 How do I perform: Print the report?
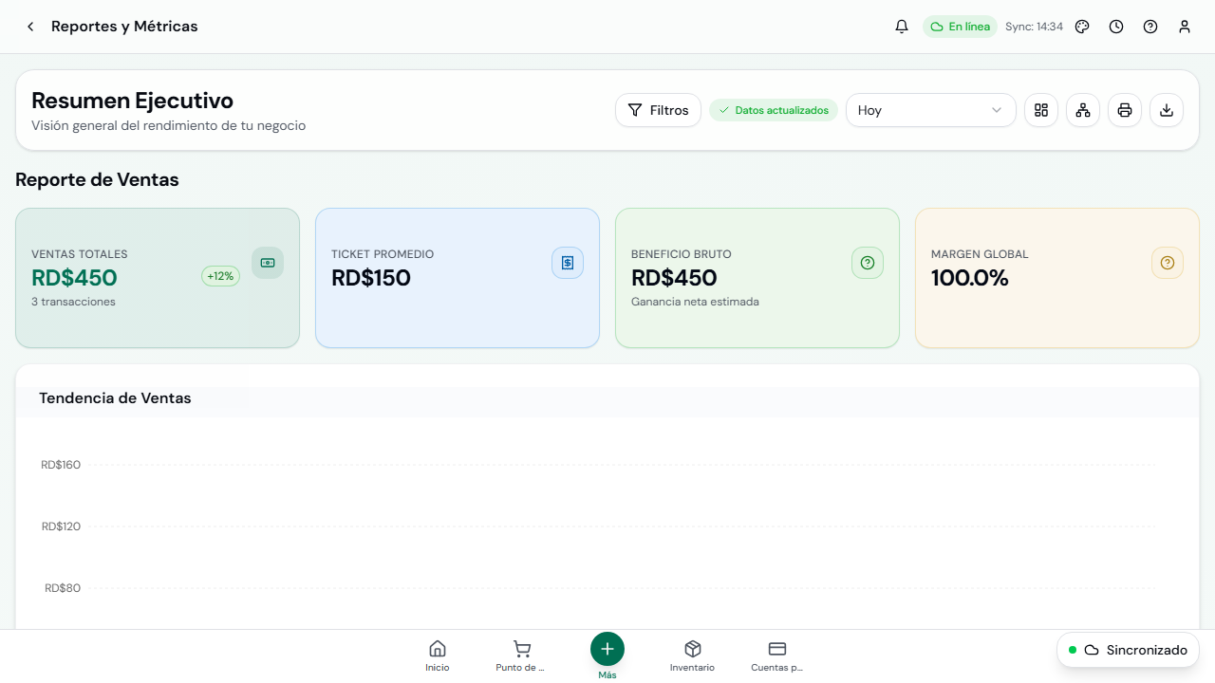click(x=1125, y=110)
